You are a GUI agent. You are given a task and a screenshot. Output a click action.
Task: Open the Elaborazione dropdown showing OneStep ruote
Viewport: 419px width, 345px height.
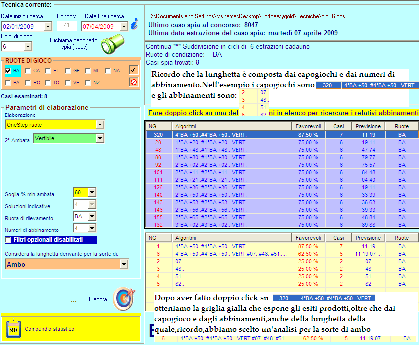(99, 124)
